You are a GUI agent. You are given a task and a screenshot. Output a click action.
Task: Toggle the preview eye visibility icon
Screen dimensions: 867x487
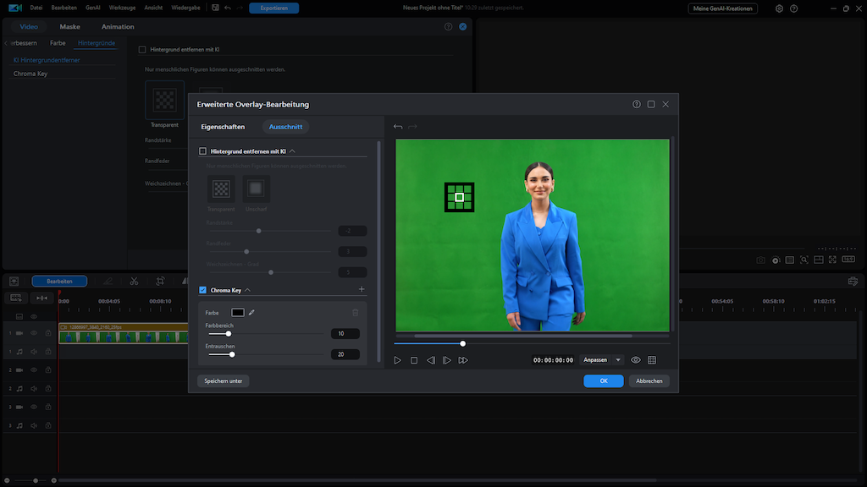636,360
